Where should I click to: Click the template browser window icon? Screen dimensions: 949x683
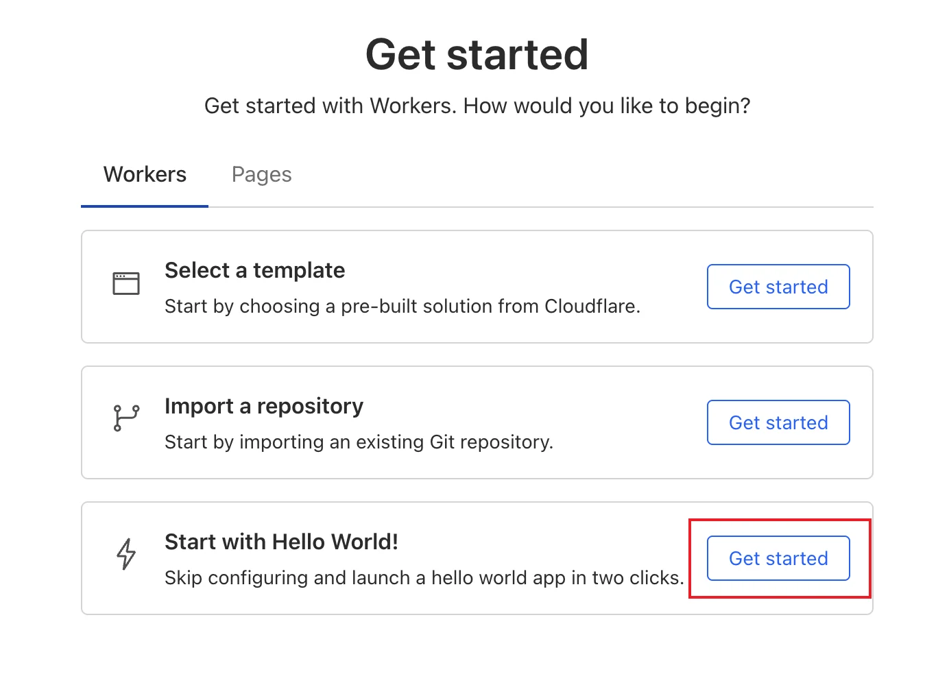tap(126, 283)
